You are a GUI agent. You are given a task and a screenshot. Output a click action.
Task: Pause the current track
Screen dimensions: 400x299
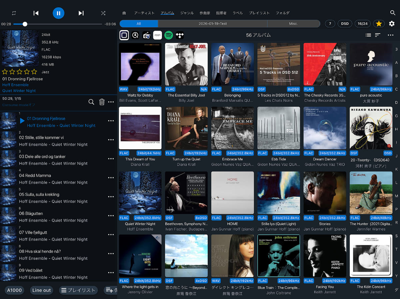coord(58,13)
